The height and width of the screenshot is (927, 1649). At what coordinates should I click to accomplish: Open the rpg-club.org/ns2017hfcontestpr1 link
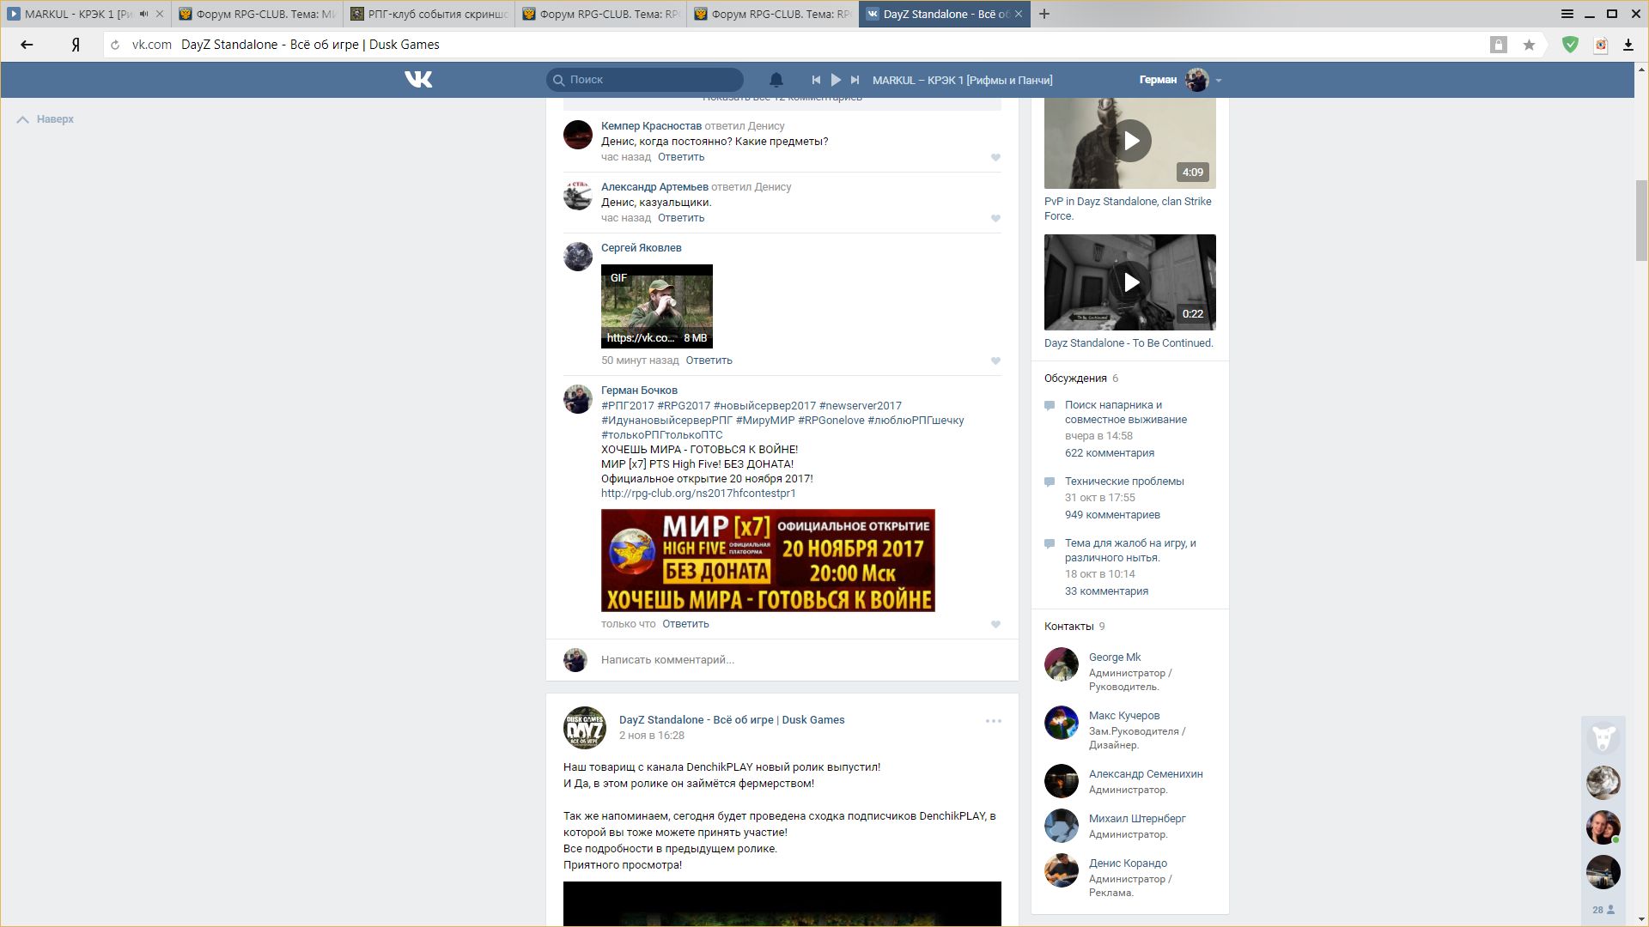pos(698,494)
